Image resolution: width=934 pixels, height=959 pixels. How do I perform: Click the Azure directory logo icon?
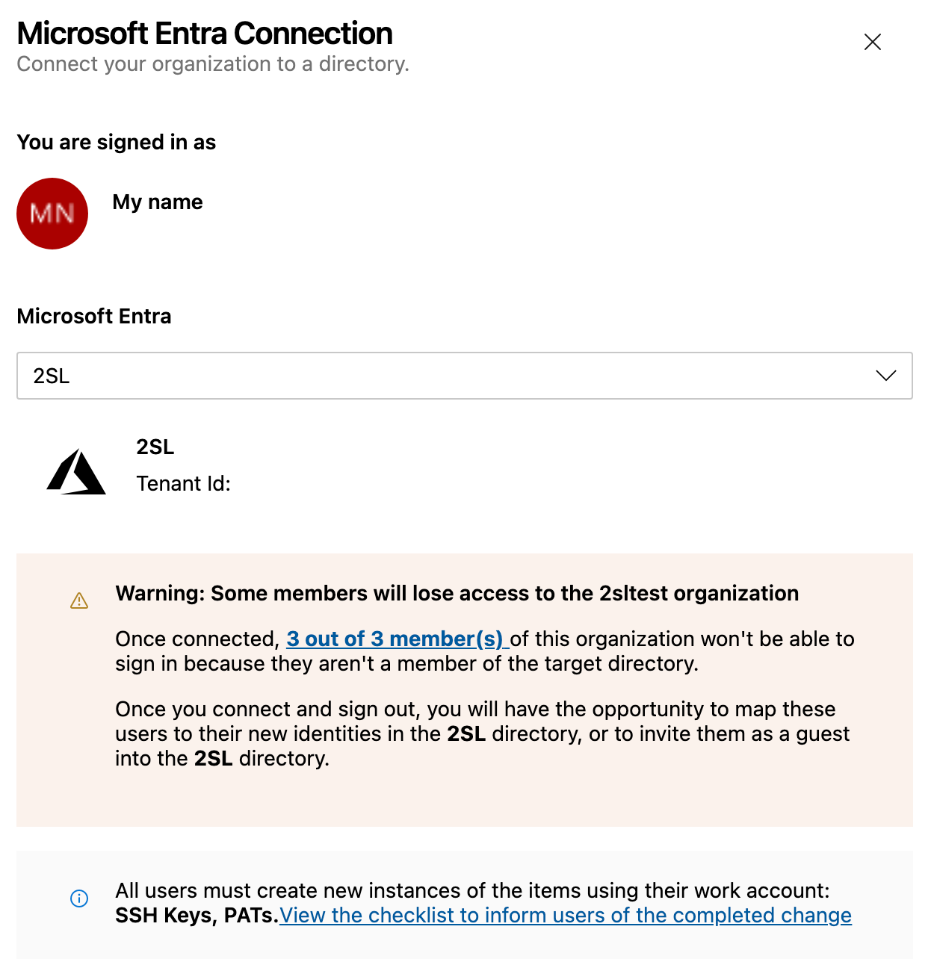76,471
